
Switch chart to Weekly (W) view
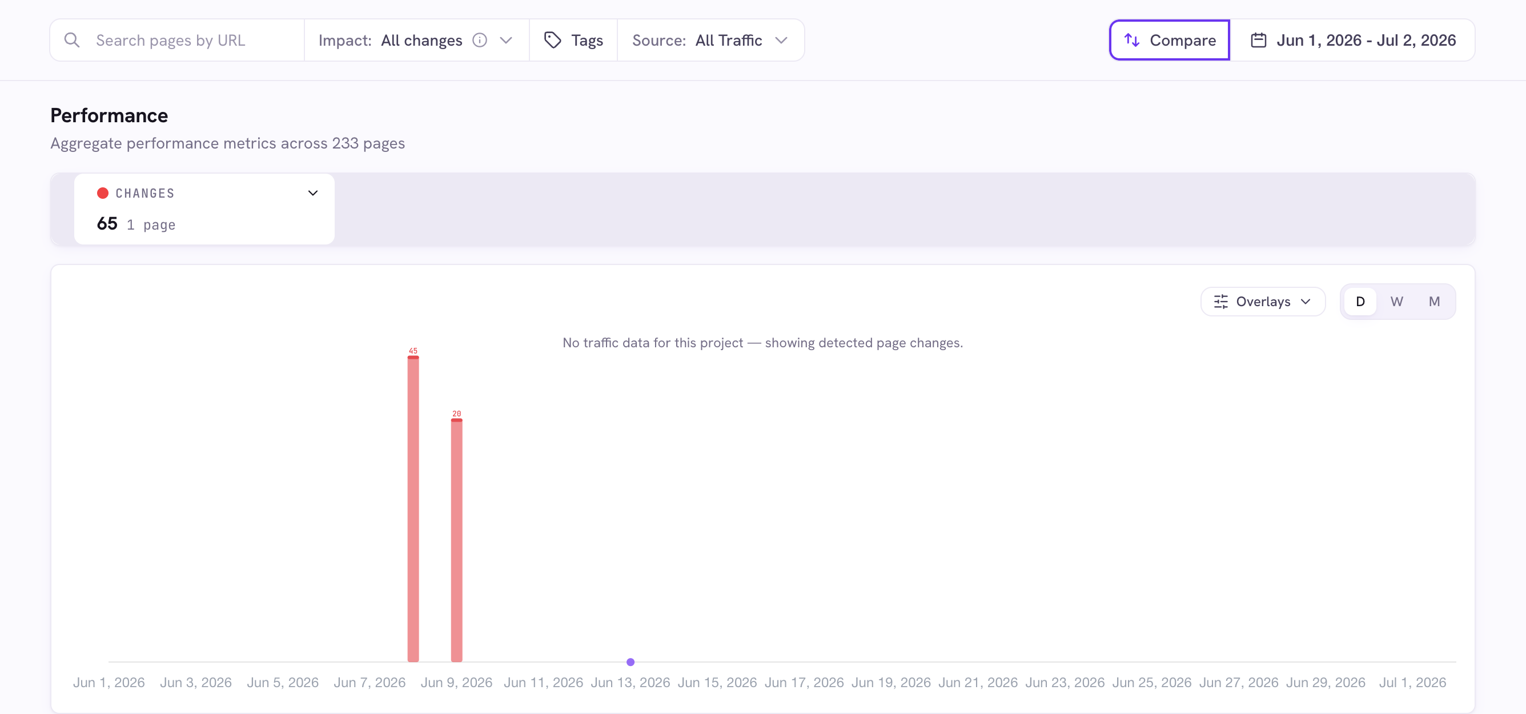(x=1397, y=302)
